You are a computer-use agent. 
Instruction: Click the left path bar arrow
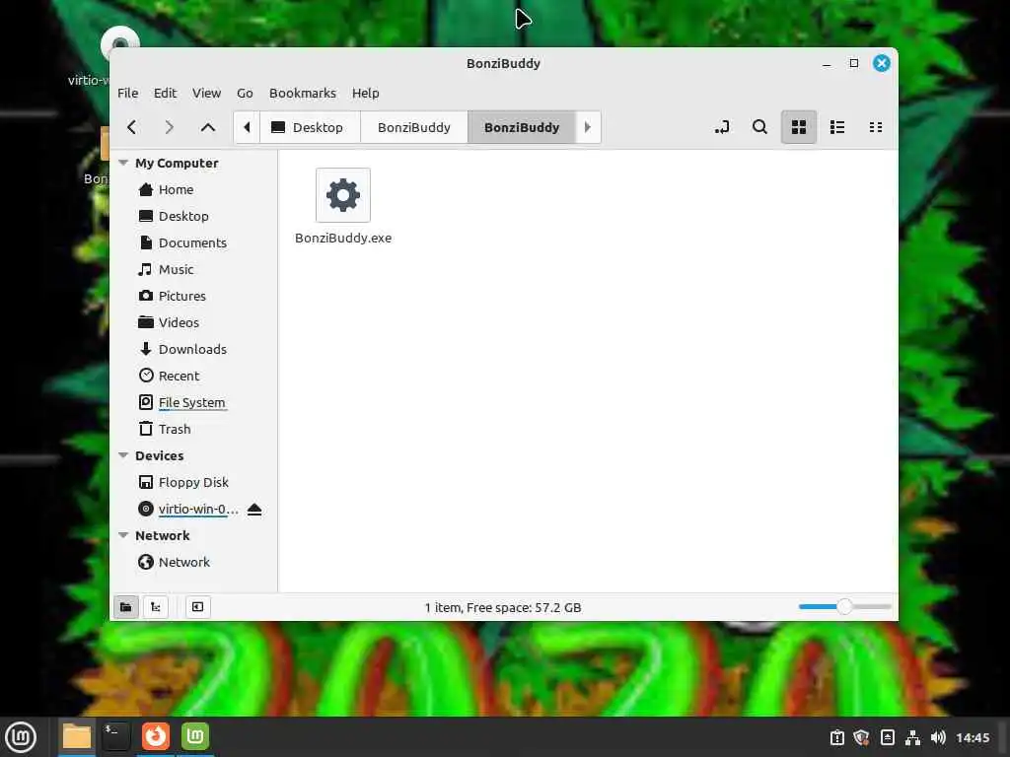point(247,127)
